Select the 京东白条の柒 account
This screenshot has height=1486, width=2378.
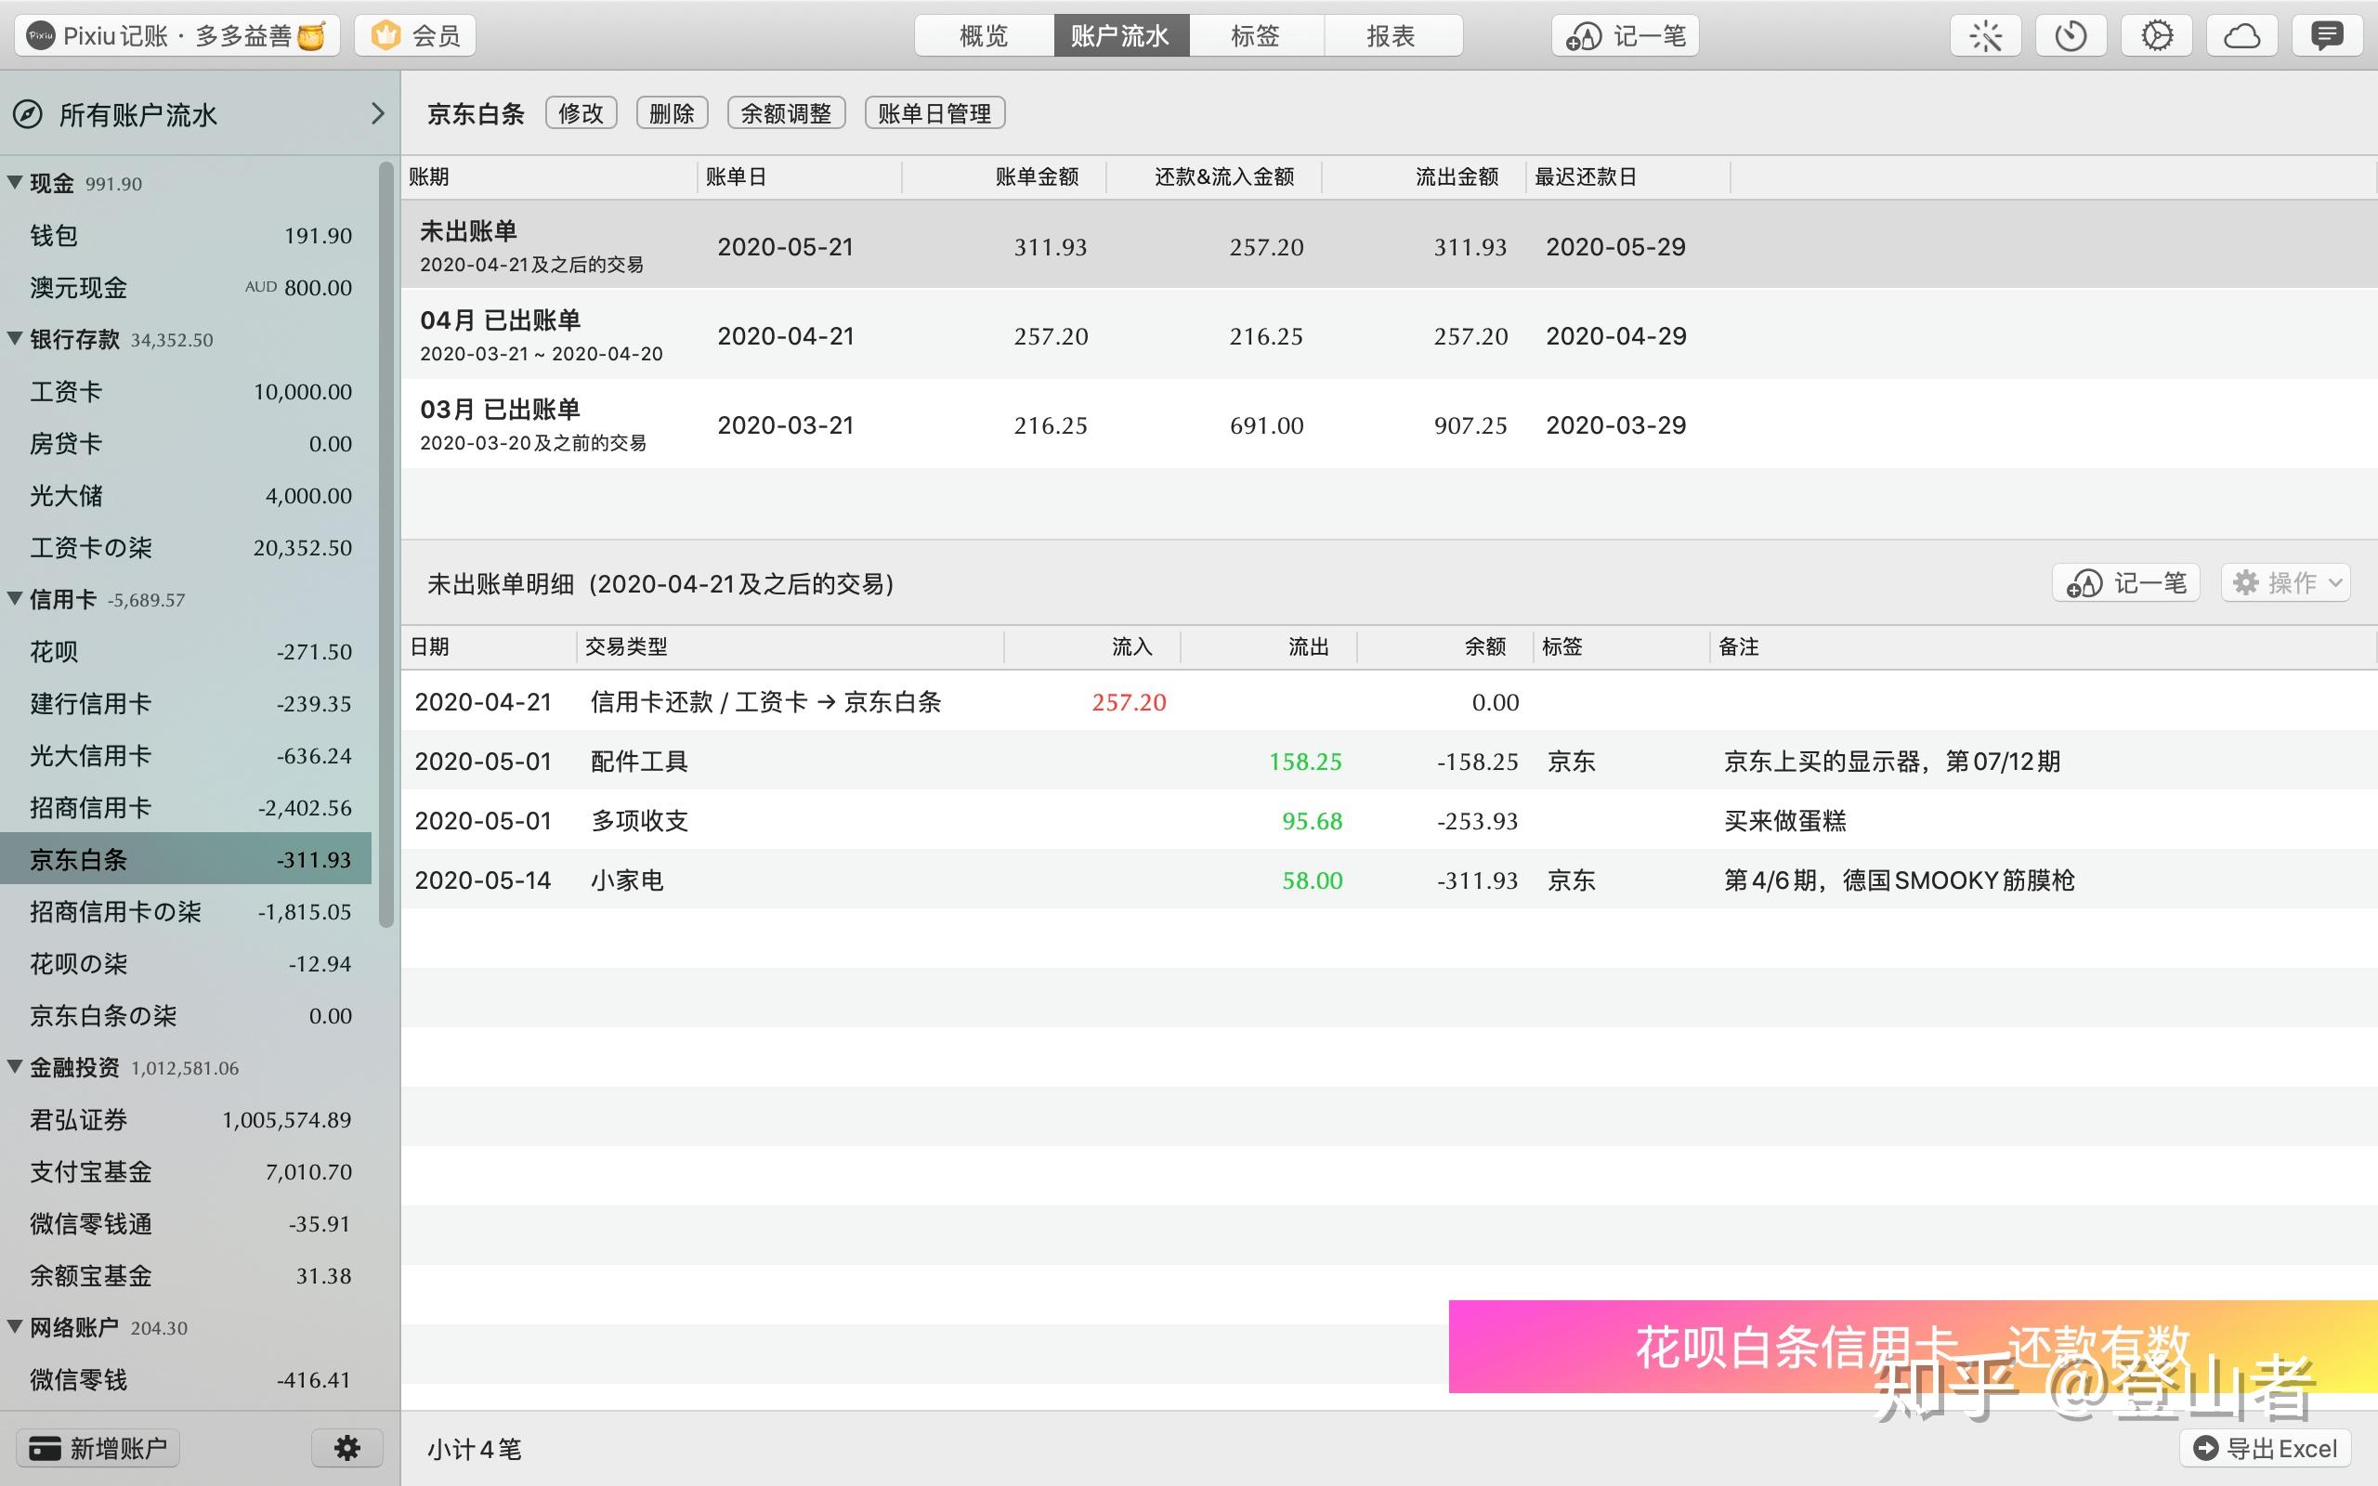pyautogui.click(x=187, y=1016)
